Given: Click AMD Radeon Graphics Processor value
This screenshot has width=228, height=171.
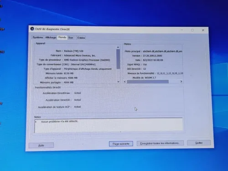Looking at the screenshot, I should [87, 60].
